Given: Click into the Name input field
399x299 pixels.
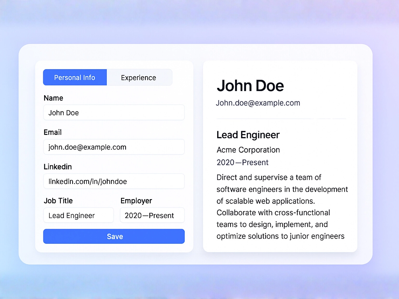Looking at the screenshot, I should (x=114, y=112).
